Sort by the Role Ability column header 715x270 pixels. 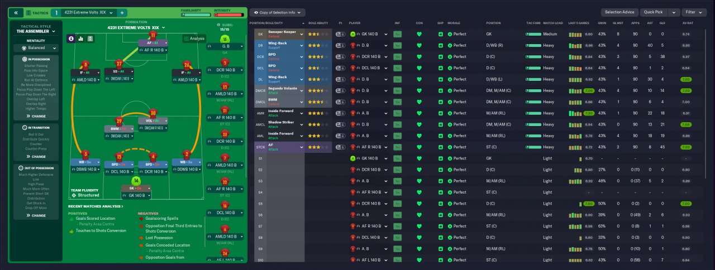[318, 23]
